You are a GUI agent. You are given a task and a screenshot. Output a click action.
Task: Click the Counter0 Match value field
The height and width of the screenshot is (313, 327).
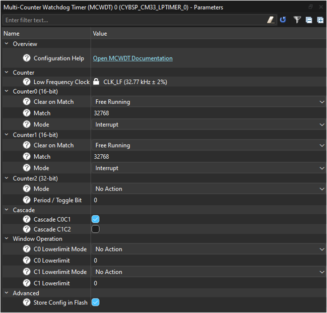point(208,113)
